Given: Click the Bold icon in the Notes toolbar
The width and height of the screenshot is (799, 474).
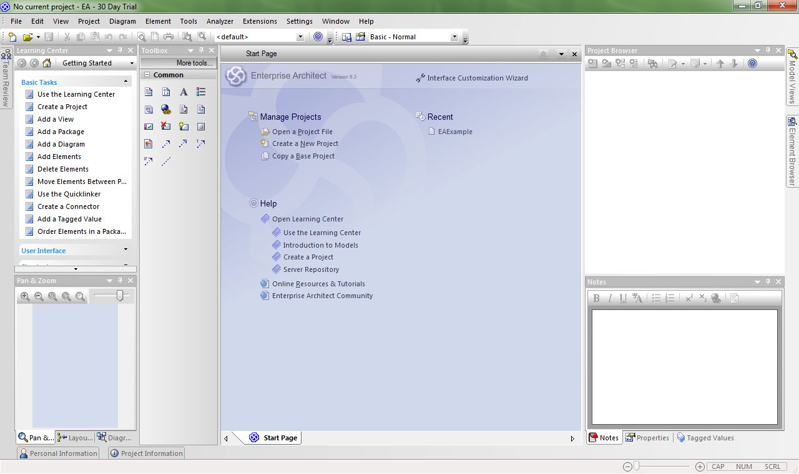Looking at the screenshot, I should coord(597,299).
